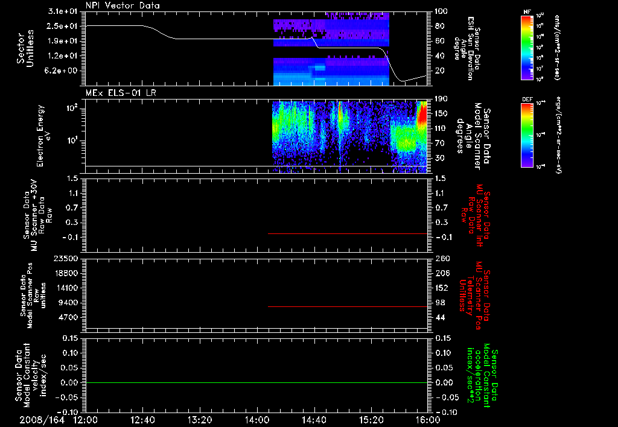Click the "Sector Unitless" axis label

[x=25, y=48]
